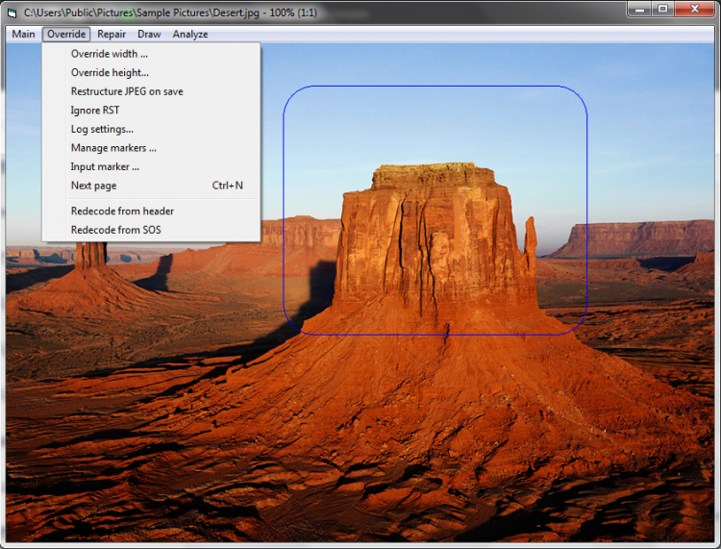Open the Analyze menu
This screenshot has width=721, height=549.
[x=190, y=34]
